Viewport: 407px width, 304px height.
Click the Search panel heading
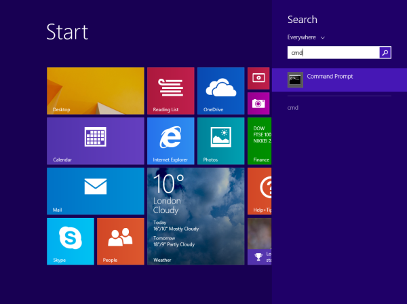[x=303, y=20]
